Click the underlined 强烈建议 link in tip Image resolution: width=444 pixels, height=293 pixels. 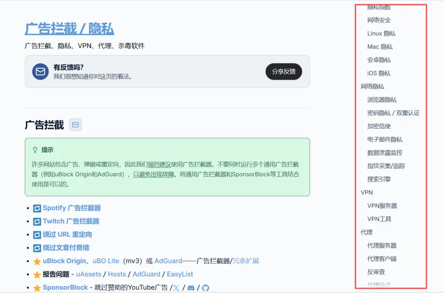click(x=160, y=164)
